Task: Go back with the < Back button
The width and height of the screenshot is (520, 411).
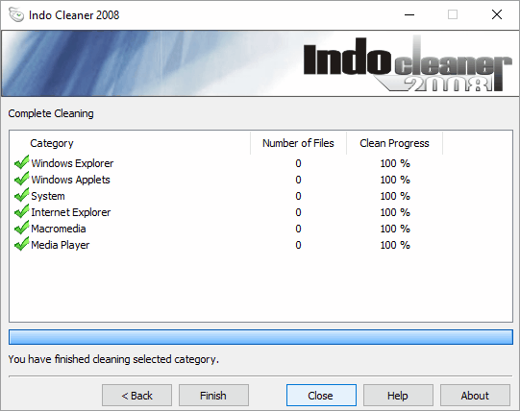Action: point(136,395)
